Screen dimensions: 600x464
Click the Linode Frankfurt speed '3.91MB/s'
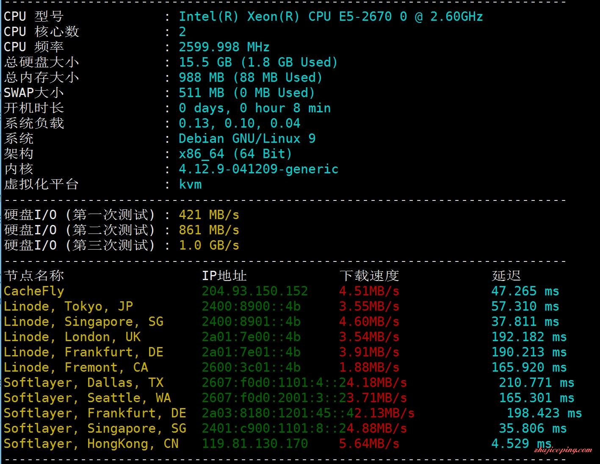(x=369, y=352)
